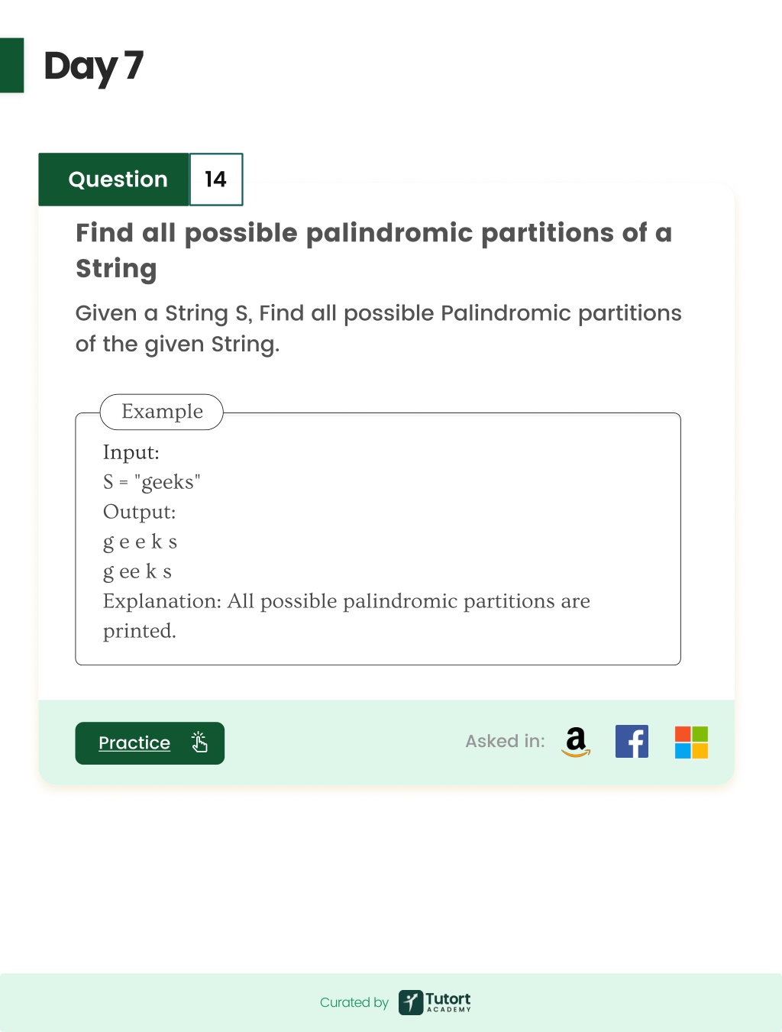782x1032 pixels.
Task: Click the output line "g e e k s"
Action: [x=140, y=542]
